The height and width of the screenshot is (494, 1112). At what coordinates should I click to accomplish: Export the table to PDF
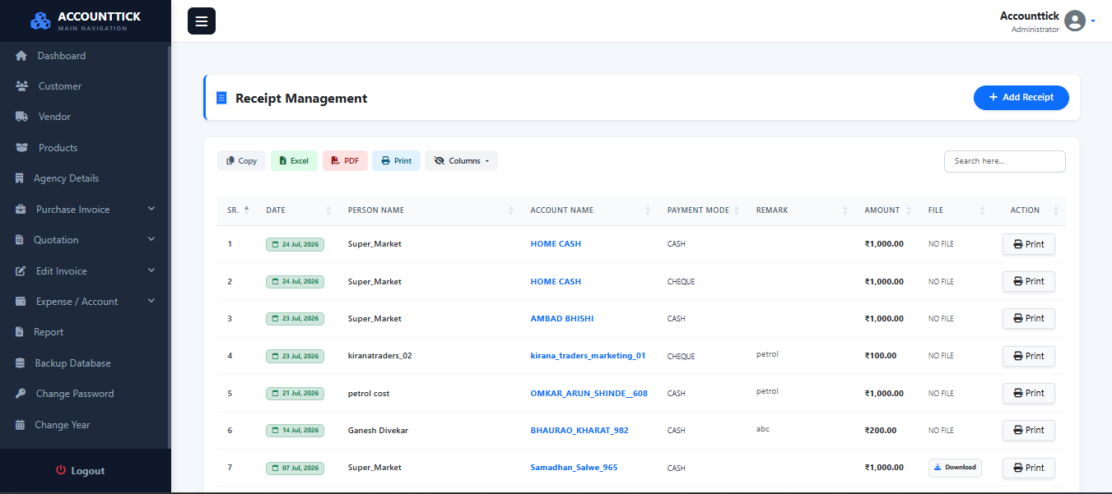click(x=345, y=161)
